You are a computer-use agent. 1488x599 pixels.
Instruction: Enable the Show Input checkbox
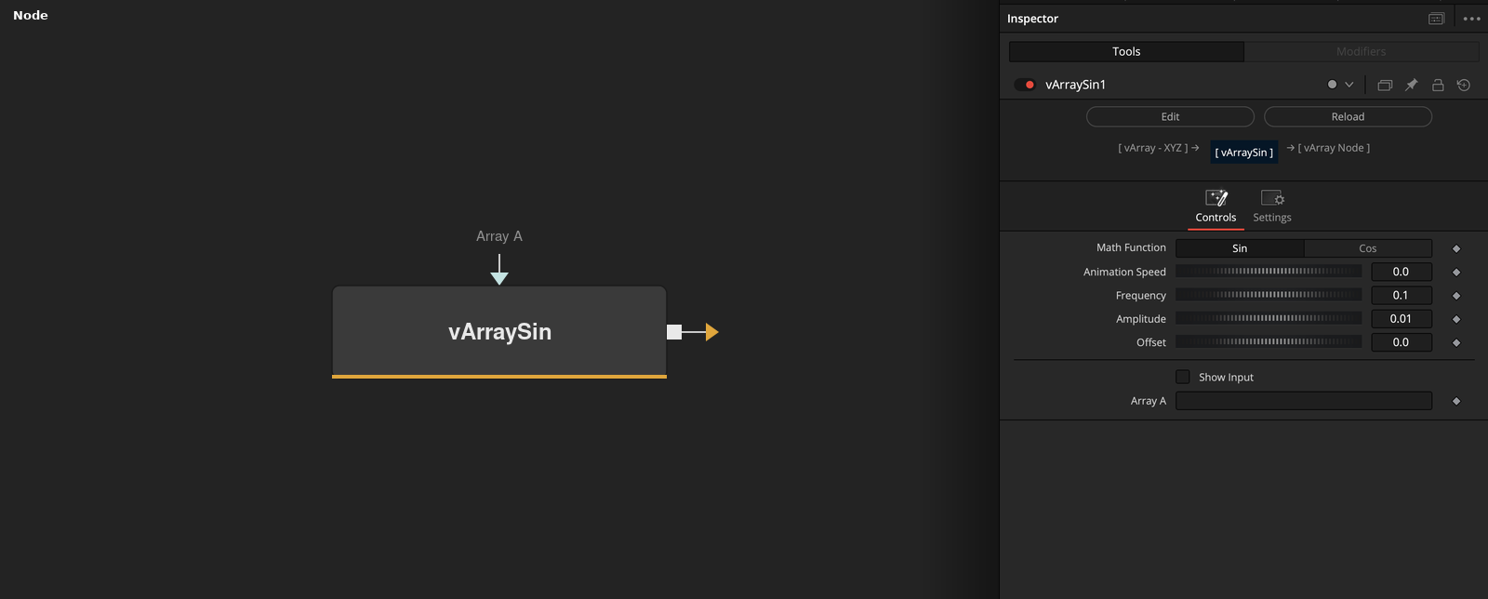(1183, 377)
